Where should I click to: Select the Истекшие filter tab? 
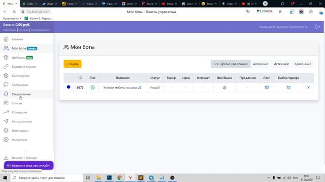tap(281, 64)
